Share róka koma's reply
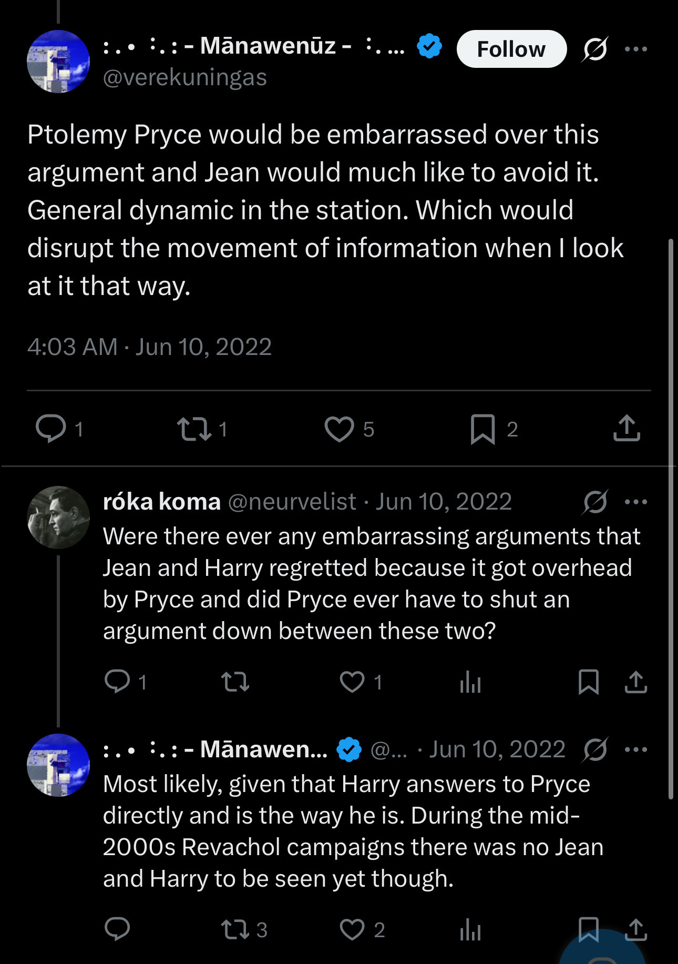 tap(635, 682)
